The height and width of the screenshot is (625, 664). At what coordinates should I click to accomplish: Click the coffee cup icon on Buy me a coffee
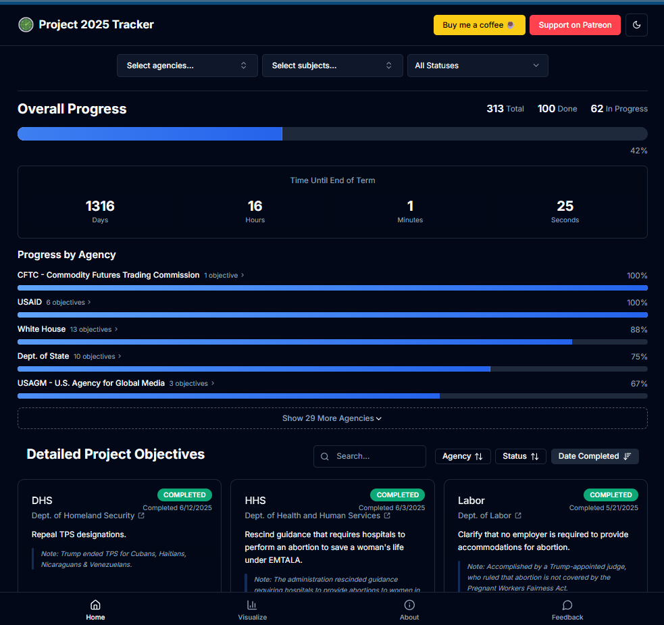tap(511, 25)
